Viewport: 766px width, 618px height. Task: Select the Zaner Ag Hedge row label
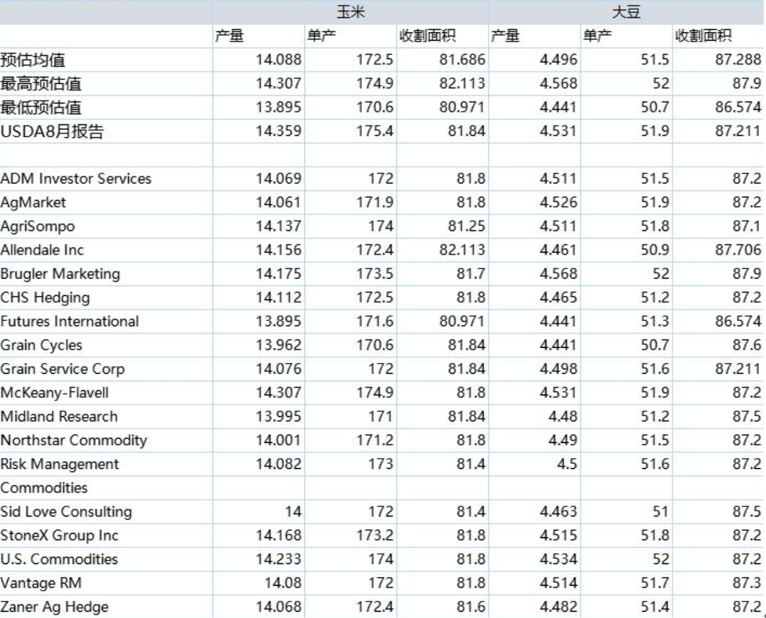(x=55, y=607)
